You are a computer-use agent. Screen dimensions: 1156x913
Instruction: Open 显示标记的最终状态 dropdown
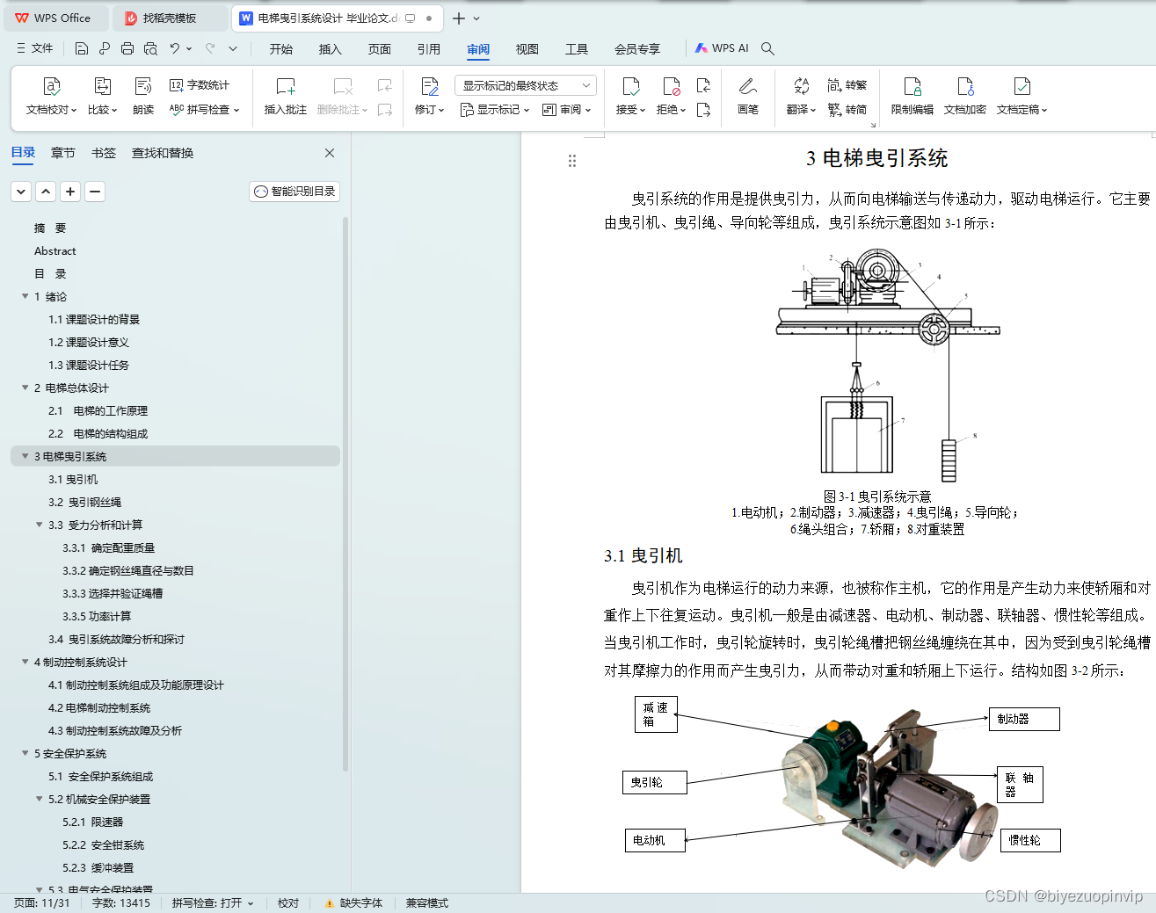(526, 85)
